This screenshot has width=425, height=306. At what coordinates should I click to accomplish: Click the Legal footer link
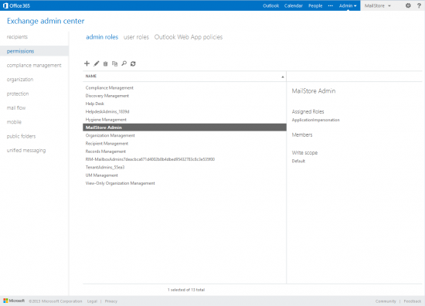point(92,301)
